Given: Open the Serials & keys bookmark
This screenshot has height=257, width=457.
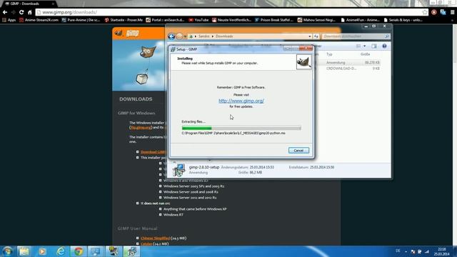Looking at the screenshot, I should pyautogui.click(x=403, y=20).
